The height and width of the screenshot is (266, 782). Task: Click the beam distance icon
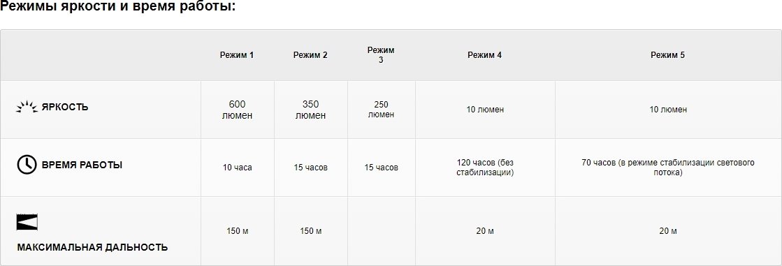pos(27,222)
